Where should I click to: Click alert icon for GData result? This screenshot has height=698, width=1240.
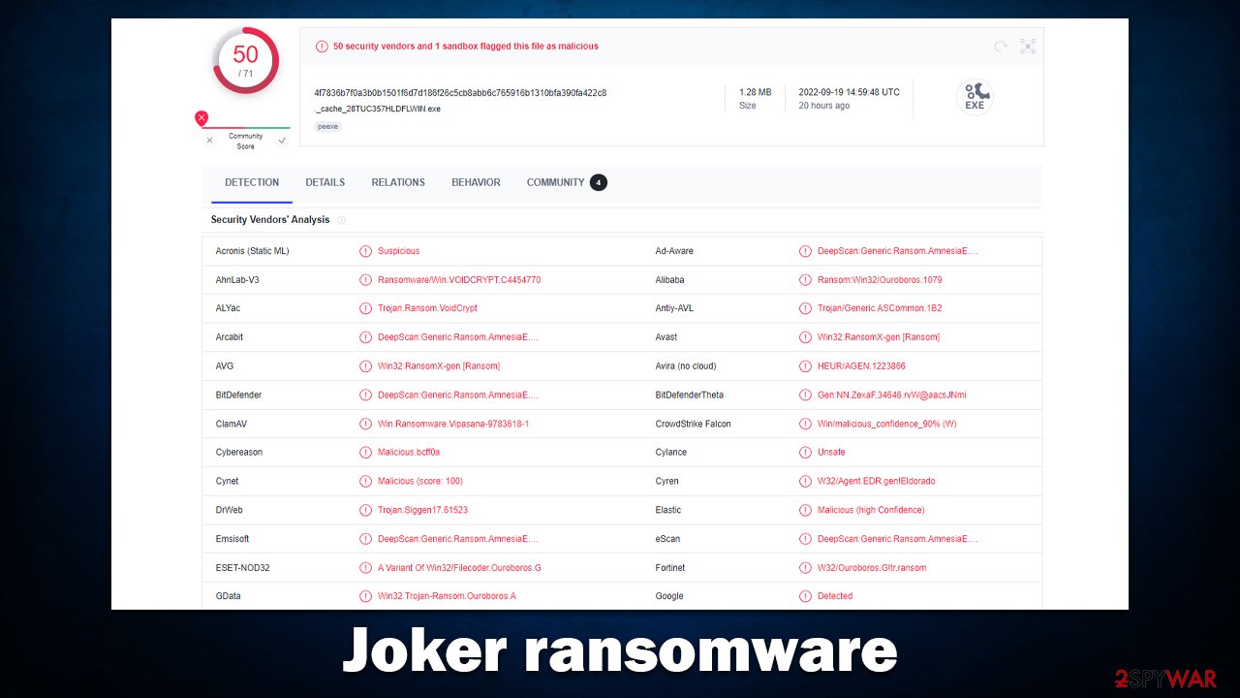coord(365,596)
